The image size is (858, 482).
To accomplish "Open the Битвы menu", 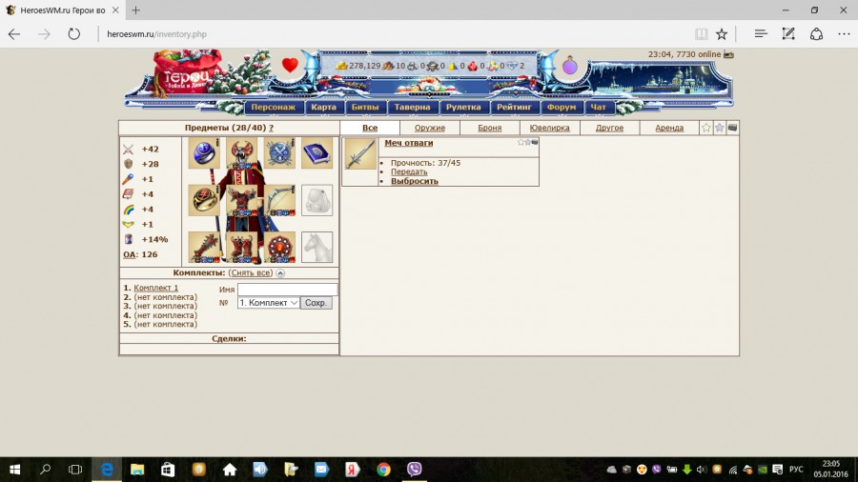I will tap(365, 107).
